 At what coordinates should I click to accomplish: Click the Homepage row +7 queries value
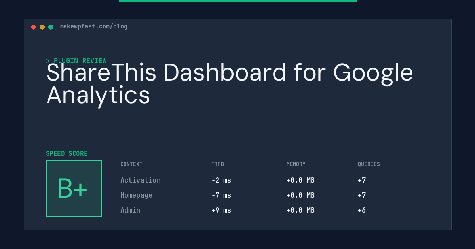click(362, 195)
